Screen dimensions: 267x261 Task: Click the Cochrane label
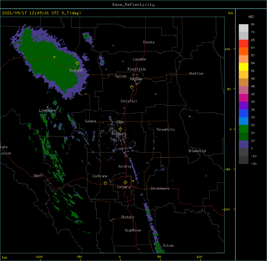point(100,176)
